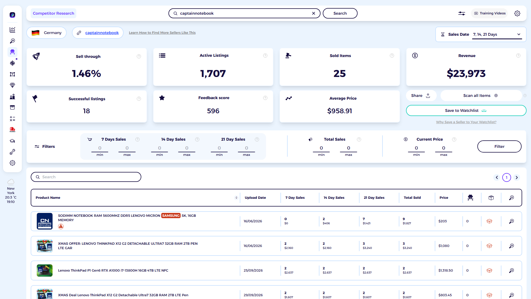Click the red box icon in SODIMM row
This screenshot has height=299, width=531.
489,221
